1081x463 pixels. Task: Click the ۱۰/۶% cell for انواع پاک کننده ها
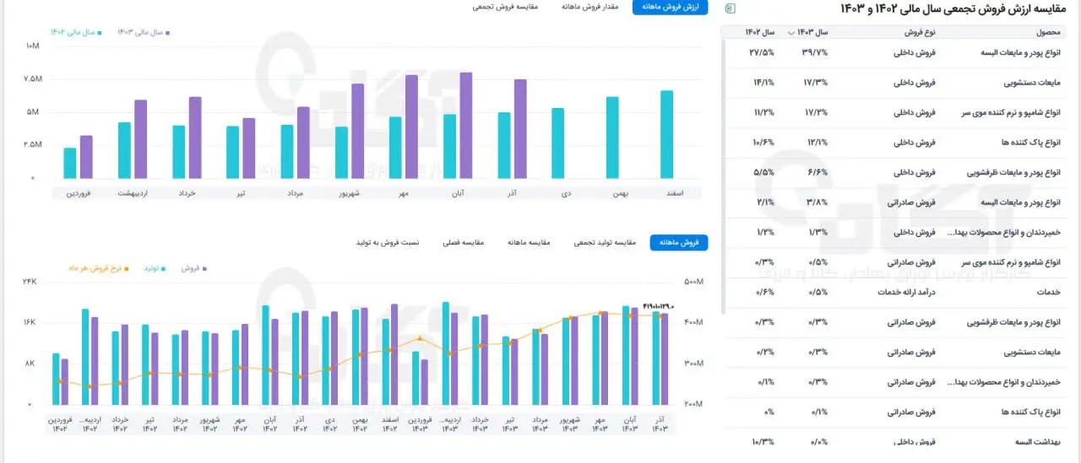(763, 143)
